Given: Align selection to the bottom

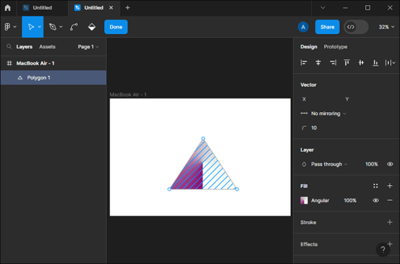Looking at the screenshot, I should click(375, 63).
